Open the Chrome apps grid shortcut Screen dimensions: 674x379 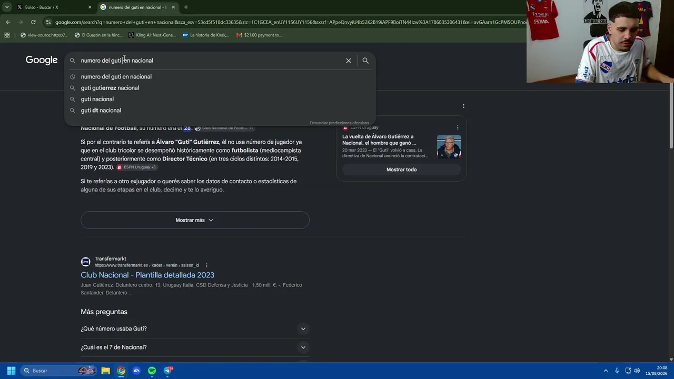7,35
